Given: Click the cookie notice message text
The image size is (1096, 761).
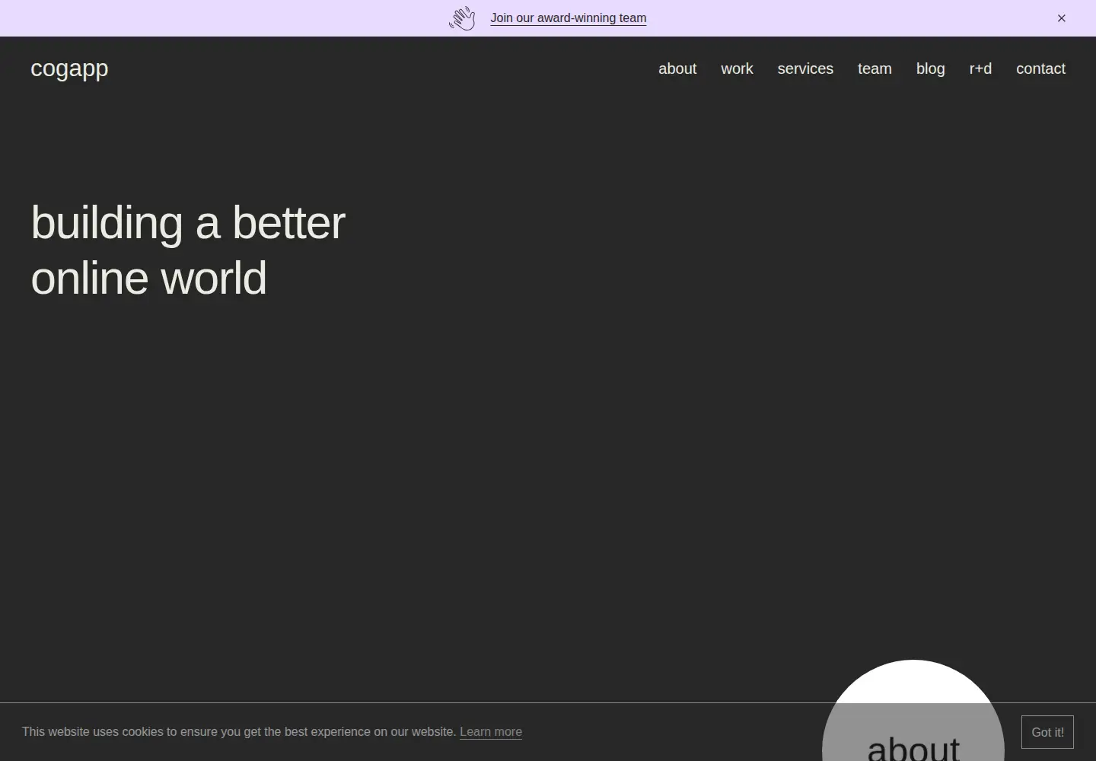Looking at the screenshot, I should tap(239, 732).
